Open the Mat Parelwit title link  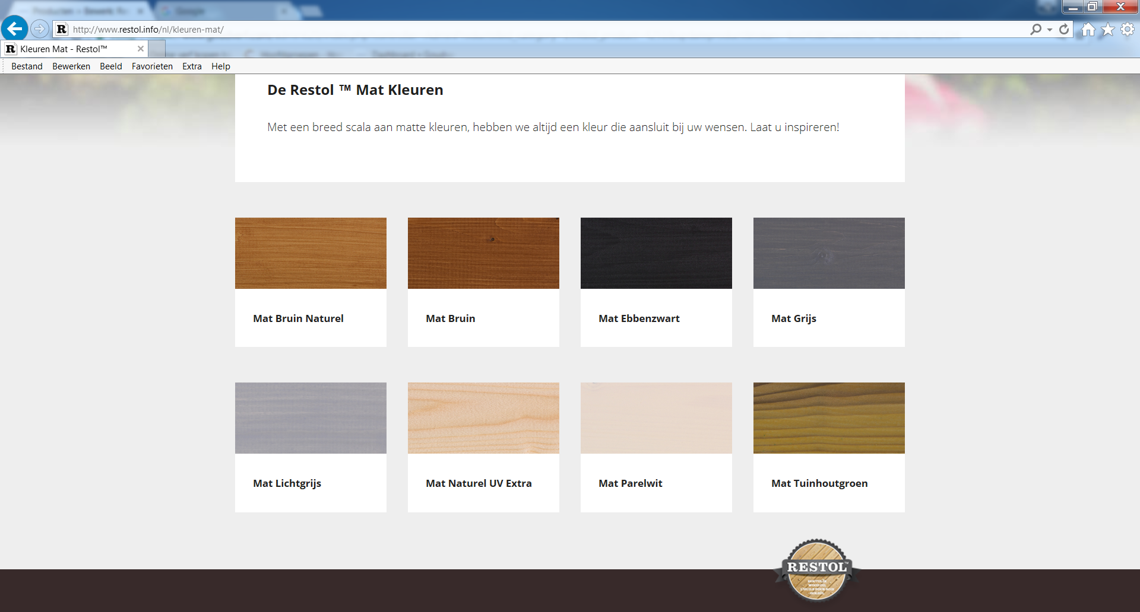click(x=630, y=483)
